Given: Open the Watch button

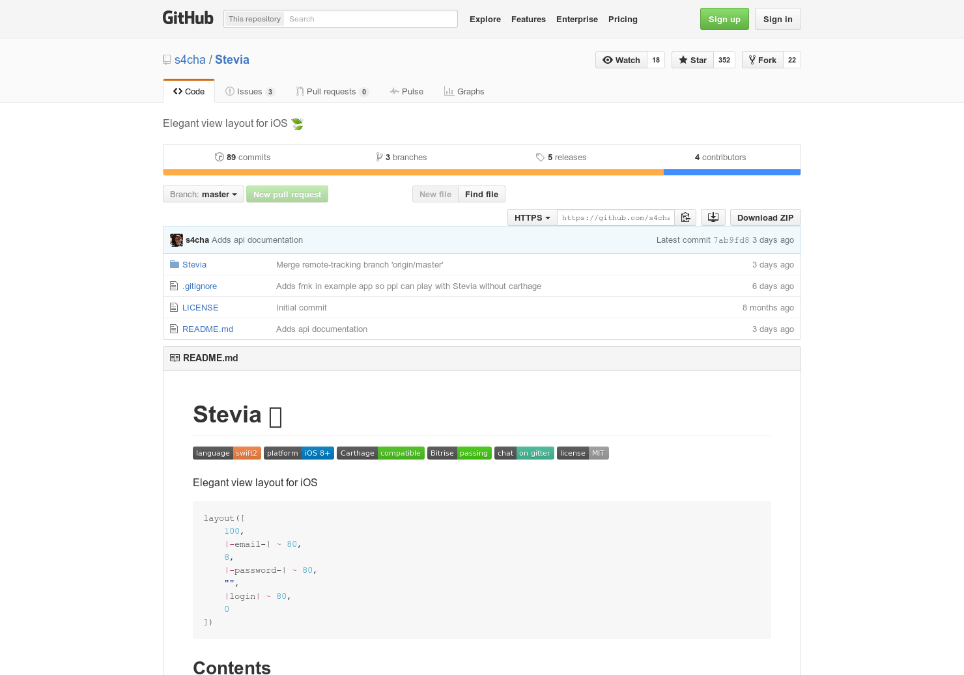Looking at the screenshot, I should coord(621,60).
